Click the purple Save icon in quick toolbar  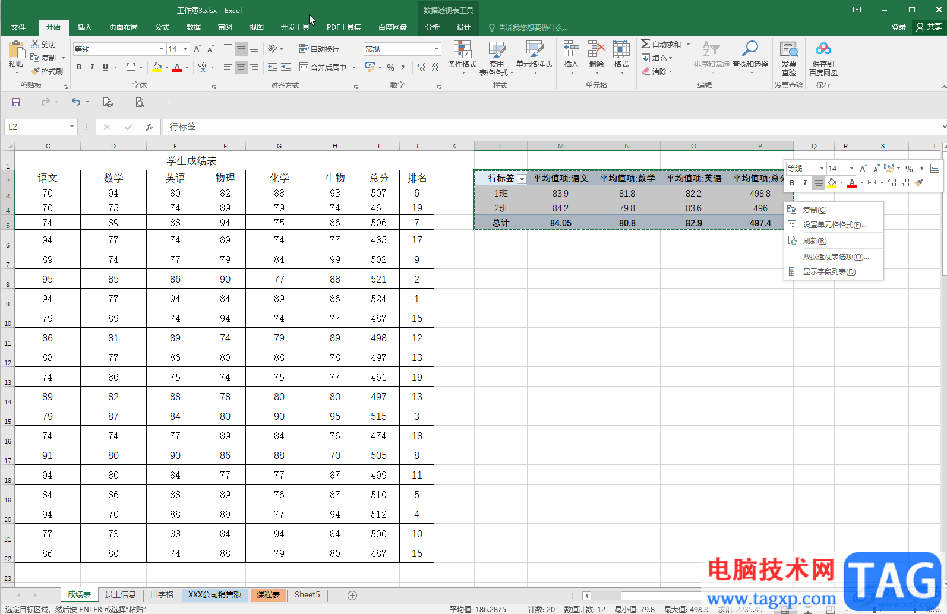click(16, 102)
